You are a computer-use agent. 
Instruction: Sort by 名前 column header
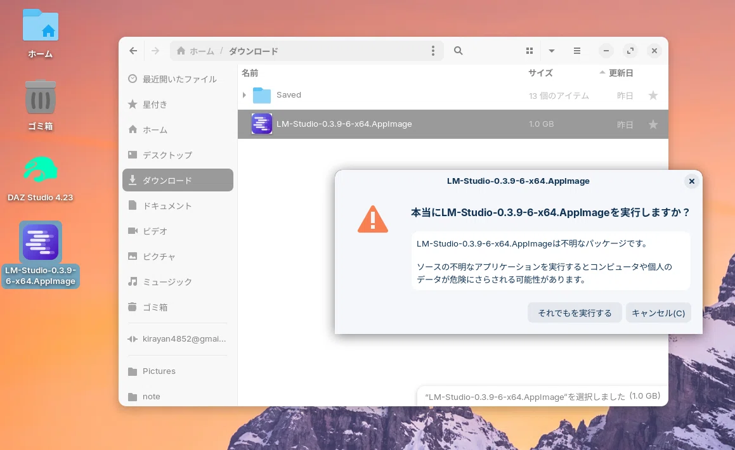[x=250, y=73]
